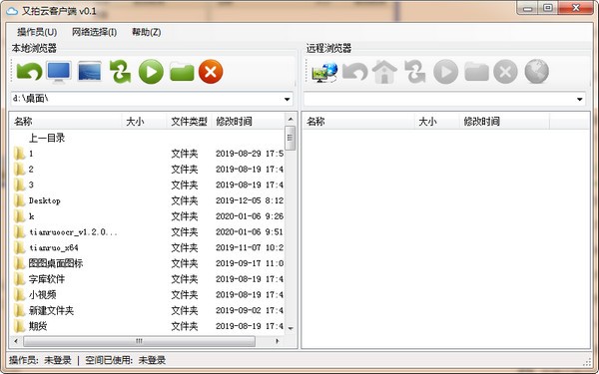Click the greyed globe icon in remote toolbar
The width and height of the screenshot is (599, 374).
(x=537, y=72)
